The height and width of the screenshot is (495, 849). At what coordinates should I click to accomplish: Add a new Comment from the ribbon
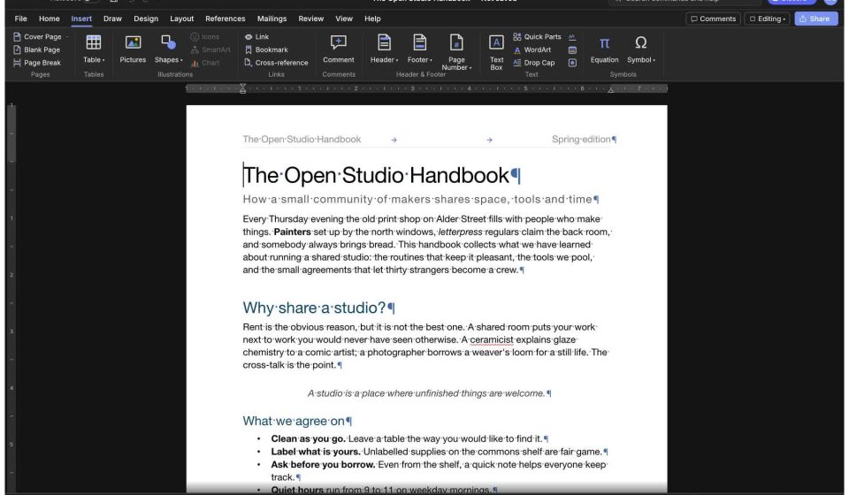339,49
